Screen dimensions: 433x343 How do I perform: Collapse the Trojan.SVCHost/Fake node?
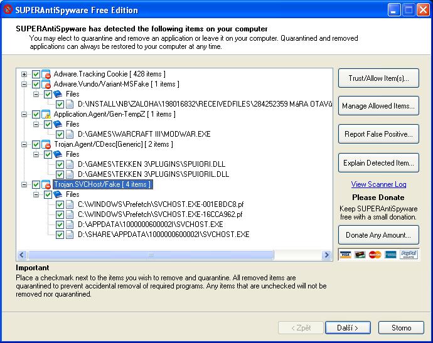24,184
